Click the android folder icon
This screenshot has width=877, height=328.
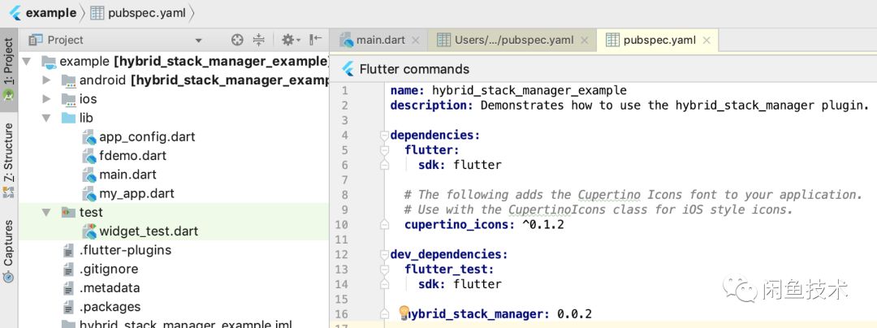coord(68,81)
